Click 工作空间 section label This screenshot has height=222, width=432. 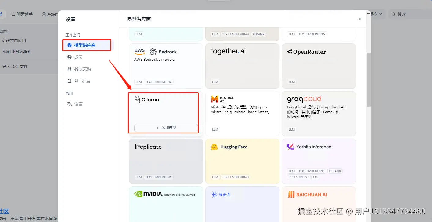(x=73, y=35)
